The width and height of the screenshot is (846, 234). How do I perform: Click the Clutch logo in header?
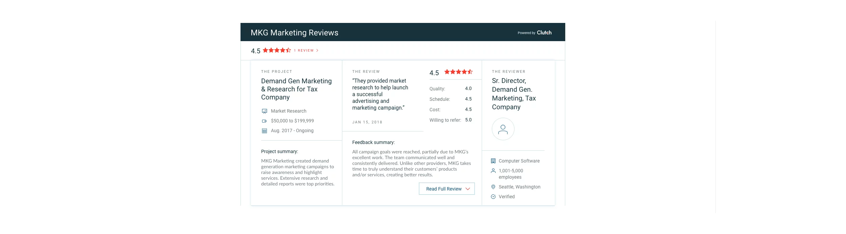pyautogui.click(x=544, y=33)
